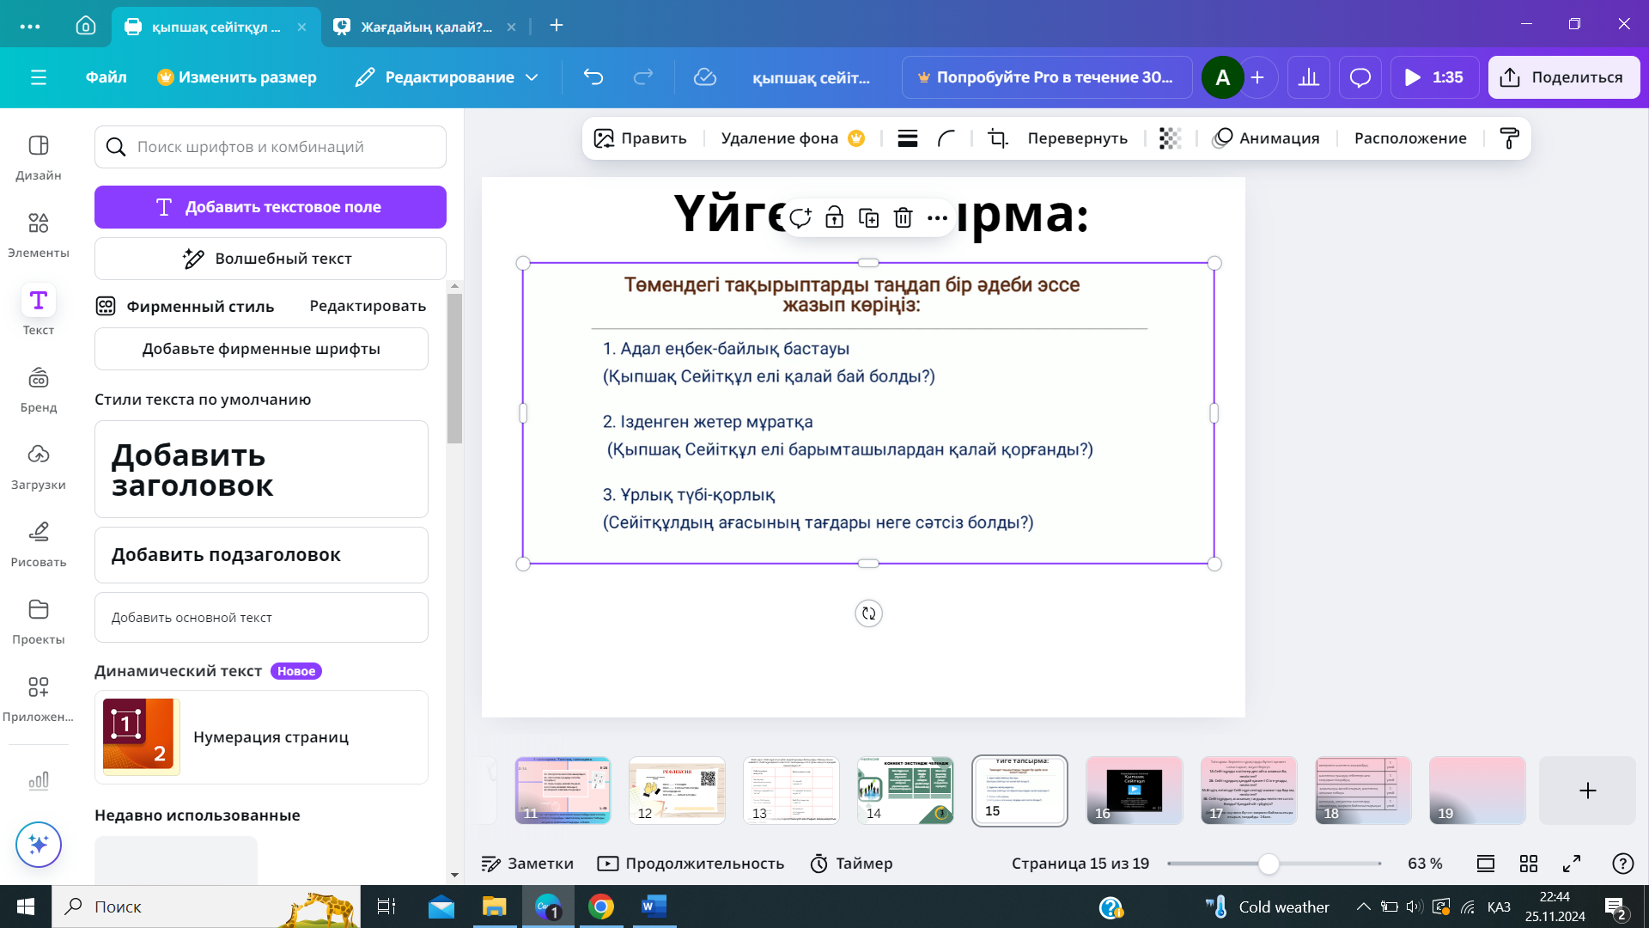Click the transparency checkerboard icon

(1170, 138)
